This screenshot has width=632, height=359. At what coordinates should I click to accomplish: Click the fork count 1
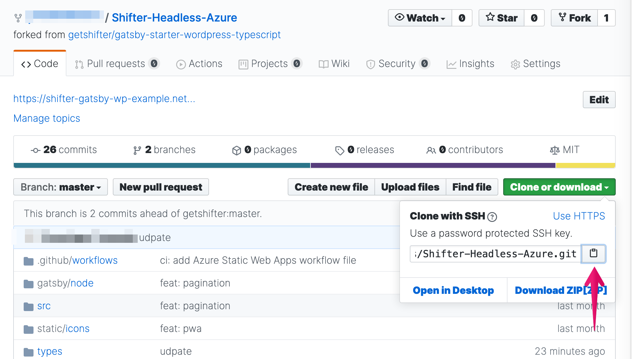(606, 18)
